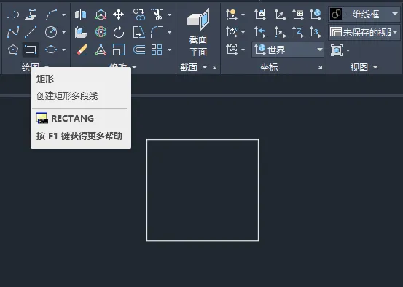Open the Fillet tool flyout arrow
Image resolution: width=403 pixels, height=287 pixels.
pos(169,32)
